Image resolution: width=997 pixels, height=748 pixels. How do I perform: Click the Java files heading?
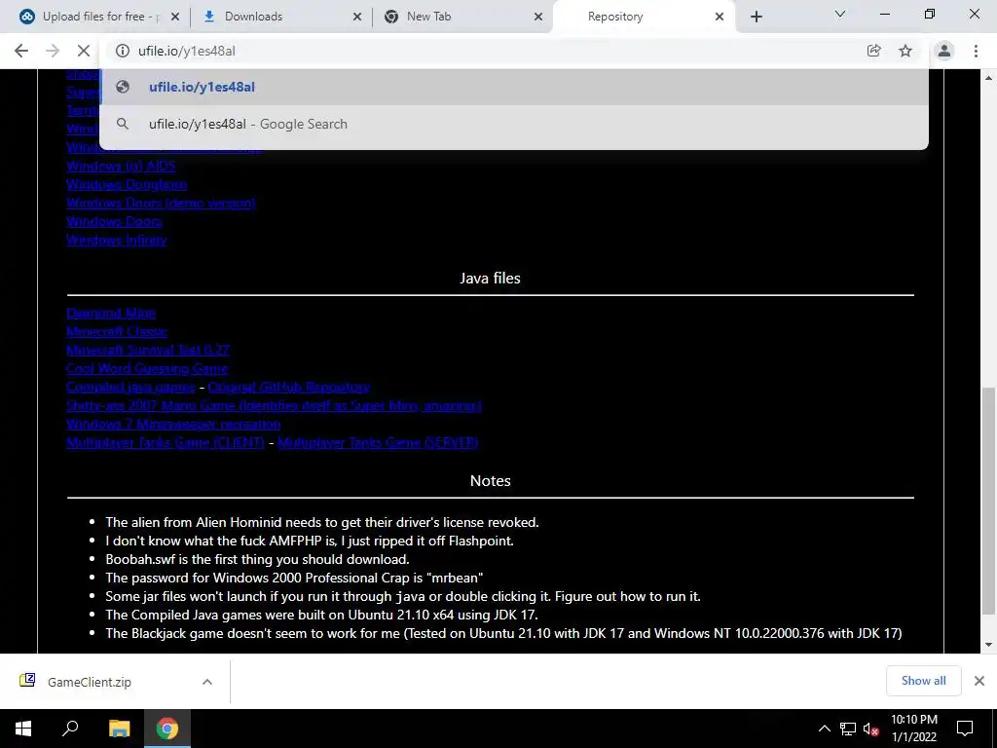[491, 278]
